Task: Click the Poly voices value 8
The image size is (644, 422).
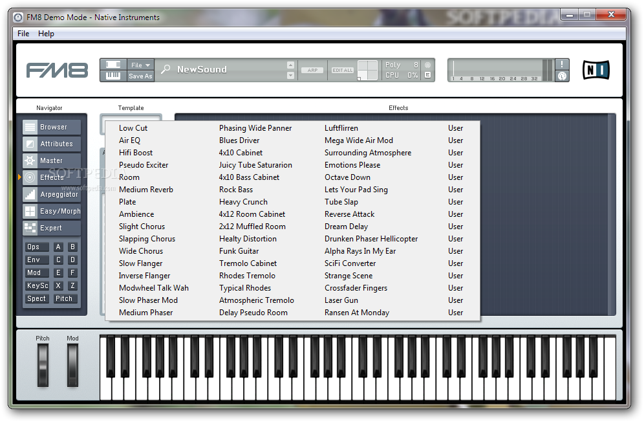Action: pyautogui.click(x=416, y=65)
